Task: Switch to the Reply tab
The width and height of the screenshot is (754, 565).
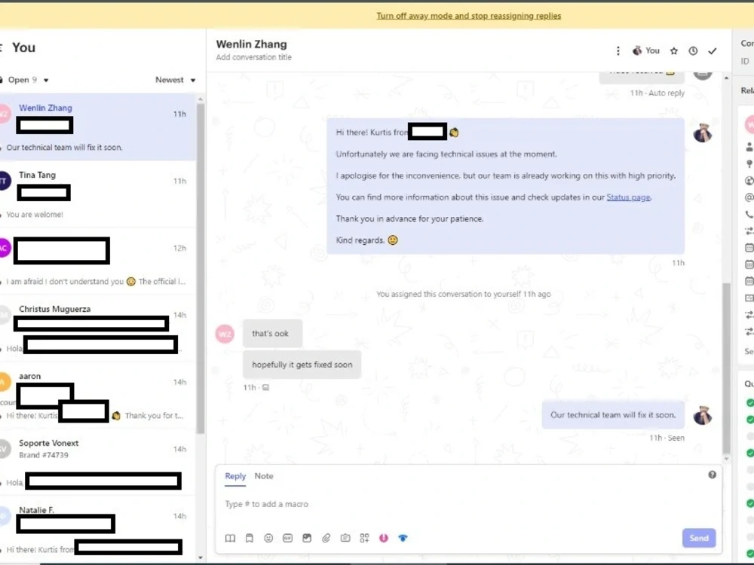Action: pos(235,476)
